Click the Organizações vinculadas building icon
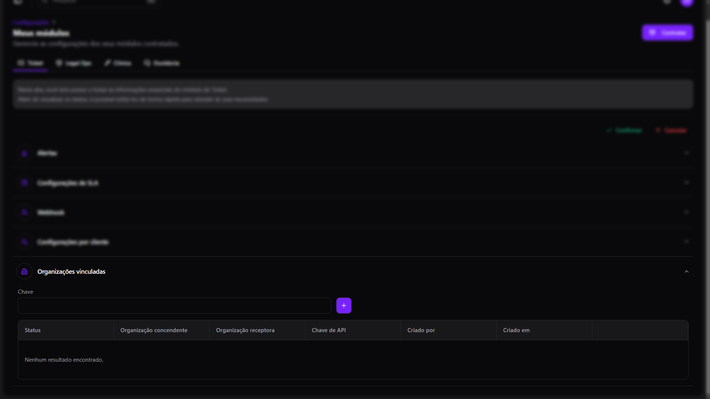This screenshot has width=710, height=399. (x=24, y=272)
